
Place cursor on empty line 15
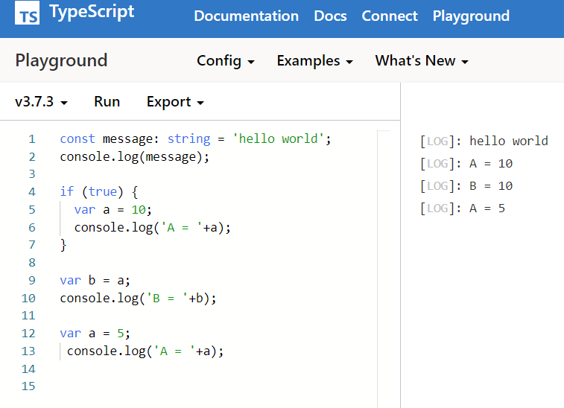(x=149, y=386)
